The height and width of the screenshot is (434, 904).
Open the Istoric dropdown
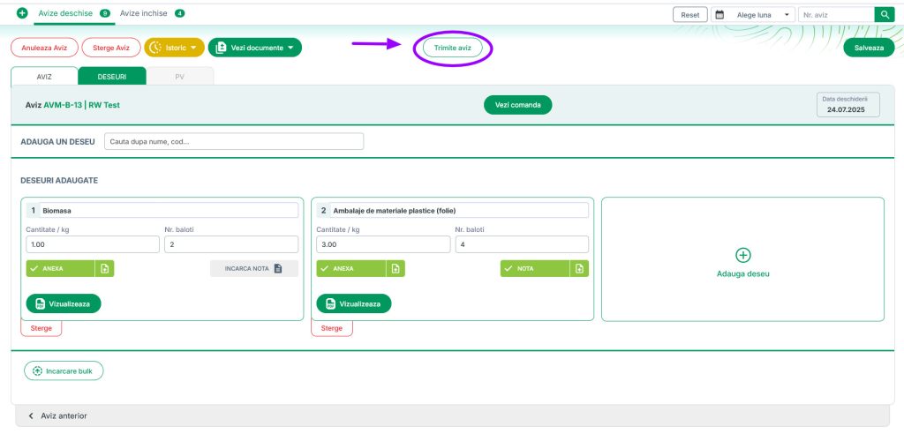tap(174, 48)
